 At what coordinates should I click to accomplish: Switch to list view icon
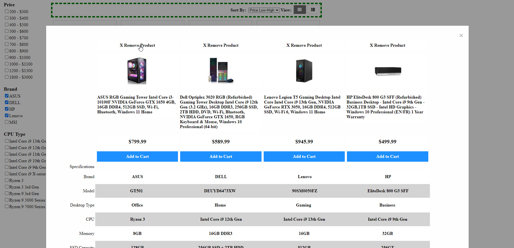coord(313,10)
